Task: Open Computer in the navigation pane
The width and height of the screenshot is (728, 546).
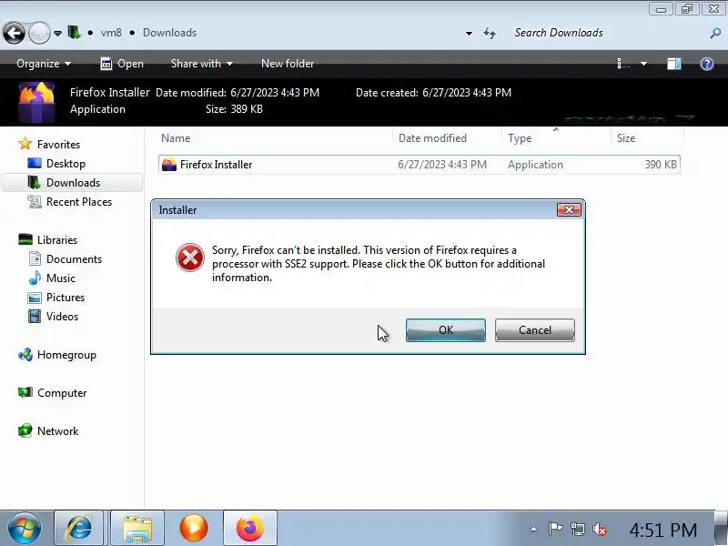Action: click(x=62, y=393)
